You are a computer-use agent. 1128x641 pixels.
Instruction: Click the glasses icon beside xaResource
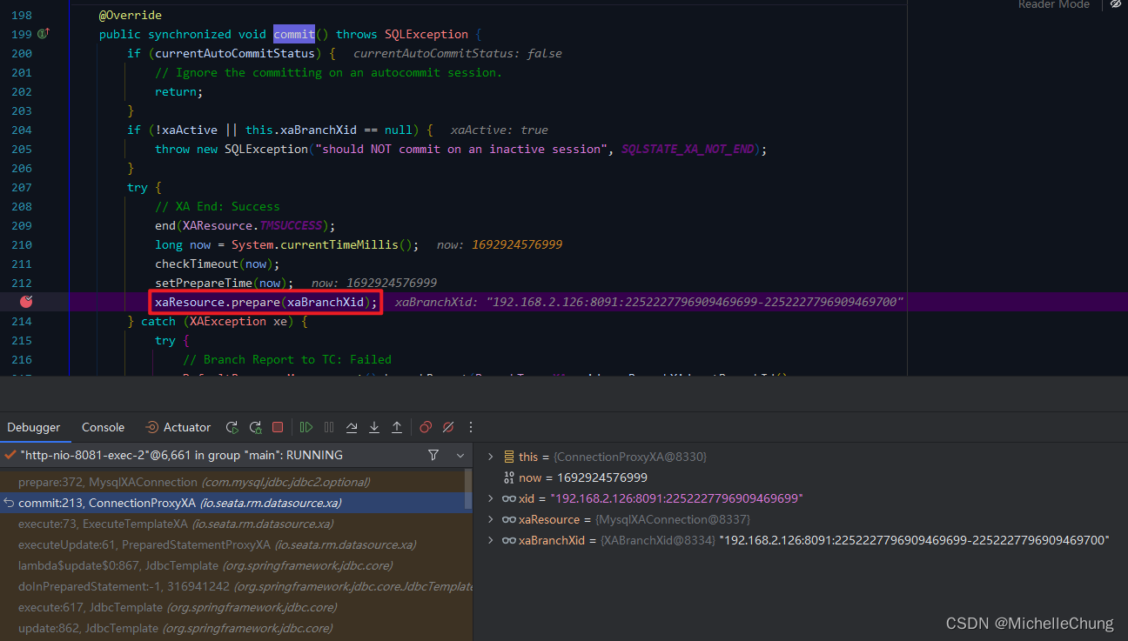[509, 519]
